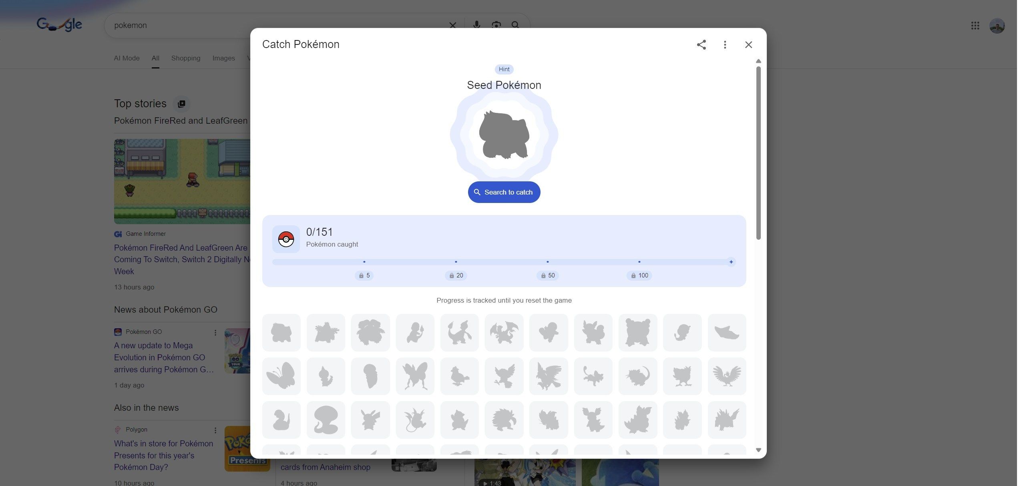
Task: Share the Catch Pokémon game
Action: (x=701, y=44)
